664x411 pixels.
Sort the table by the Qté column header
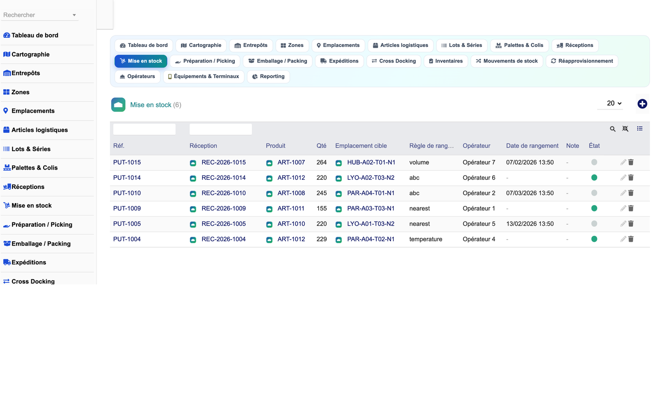pos(321,146)
